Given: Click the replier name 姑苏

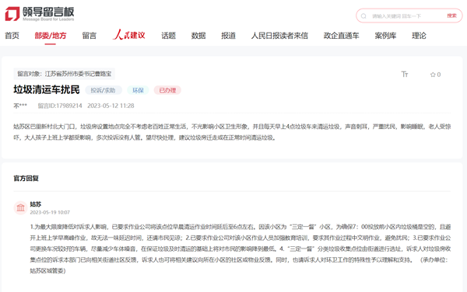Looking at the screenshot, I should (x=36, y=204).
